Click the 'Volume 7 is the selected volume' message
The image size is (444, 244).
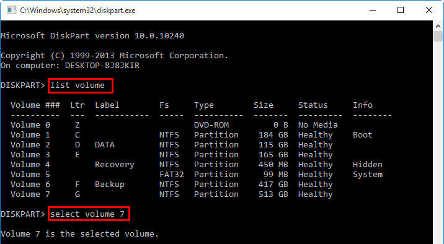point(80,234)
